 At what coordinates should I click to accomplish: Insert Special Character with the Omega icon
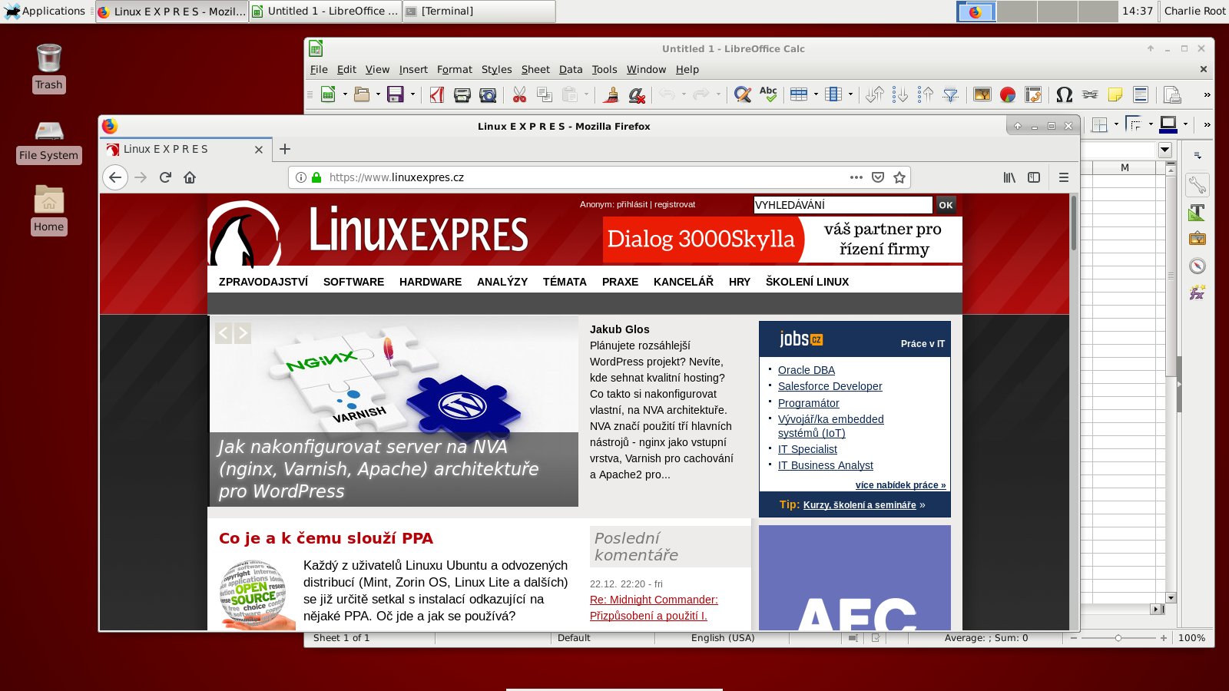coord(1065,94)
